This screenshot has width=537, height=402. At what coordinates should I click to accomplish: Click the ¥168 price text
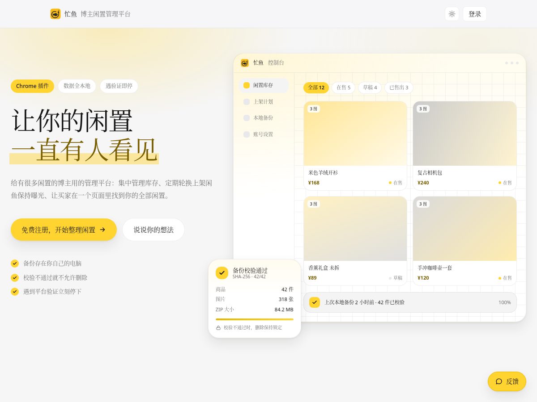pos(314,183)
